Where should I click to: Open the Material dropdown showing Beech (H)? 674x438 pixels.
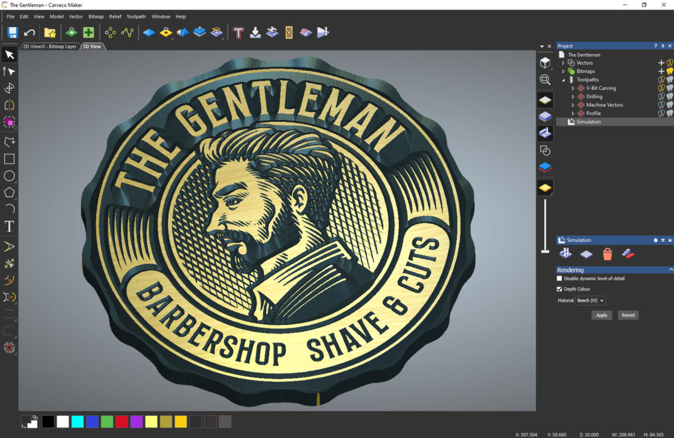click(590, 300)
